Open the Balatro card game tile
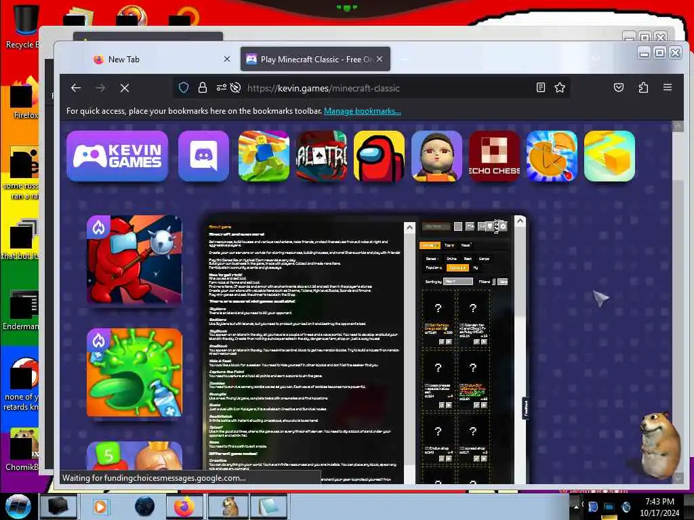This screenshot has width=694, height=520. point(321,156)
